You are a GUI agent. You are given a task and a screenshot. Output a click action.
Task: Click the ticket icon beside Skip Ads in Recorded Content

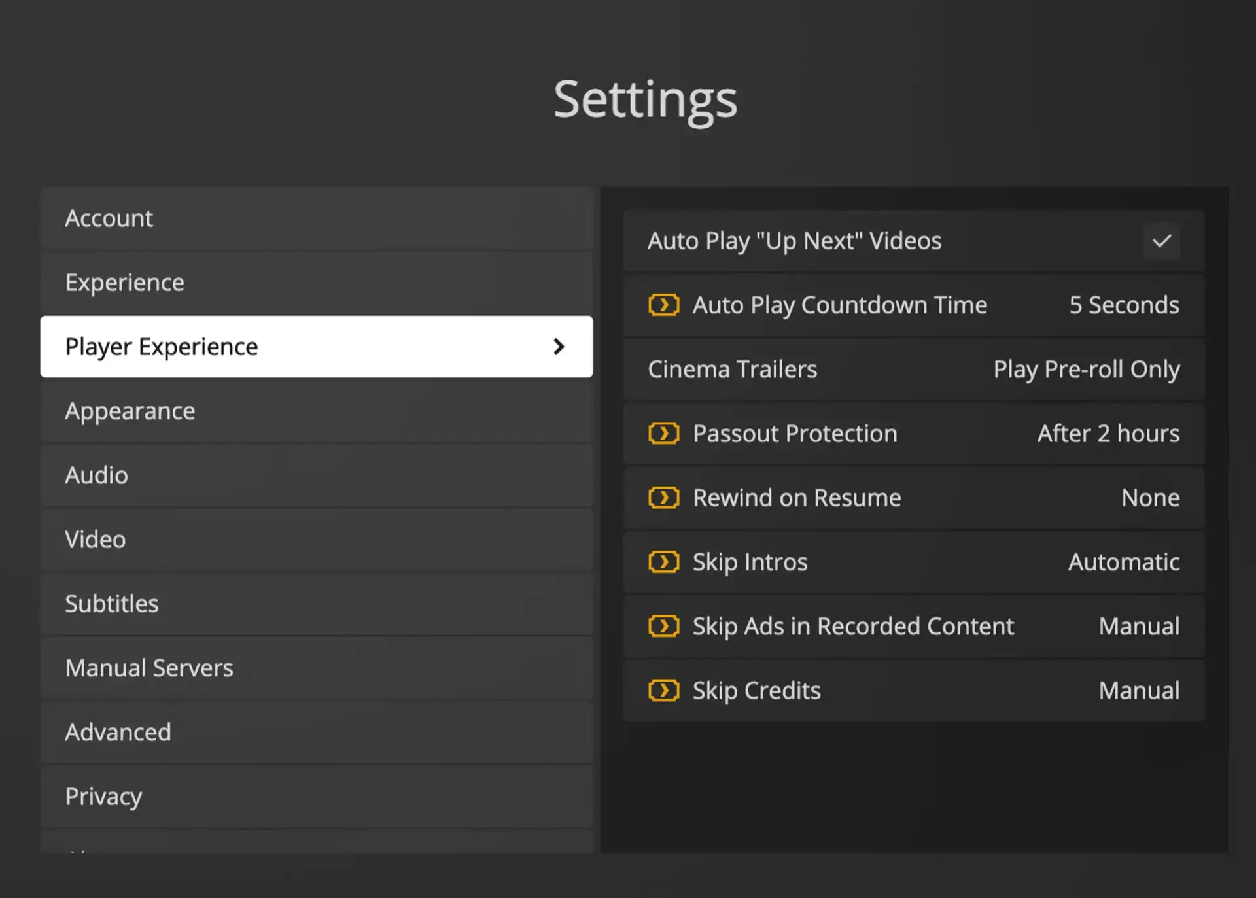[664, 626]
